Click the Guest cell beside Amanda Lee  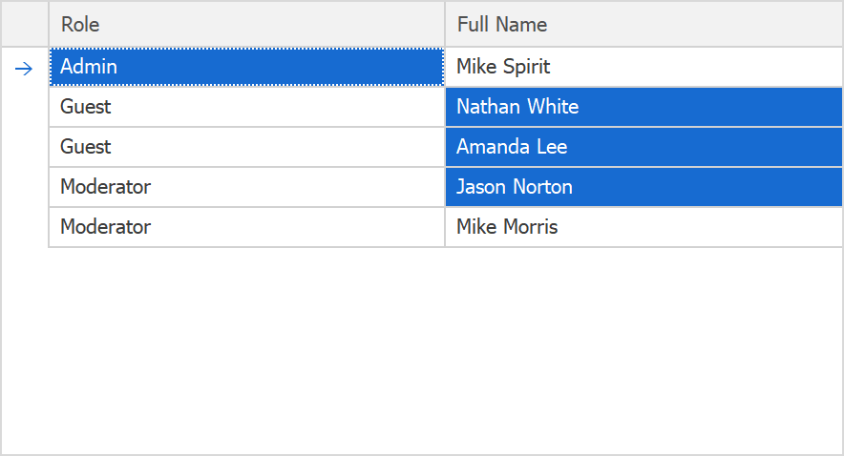[x=246, y=147]
